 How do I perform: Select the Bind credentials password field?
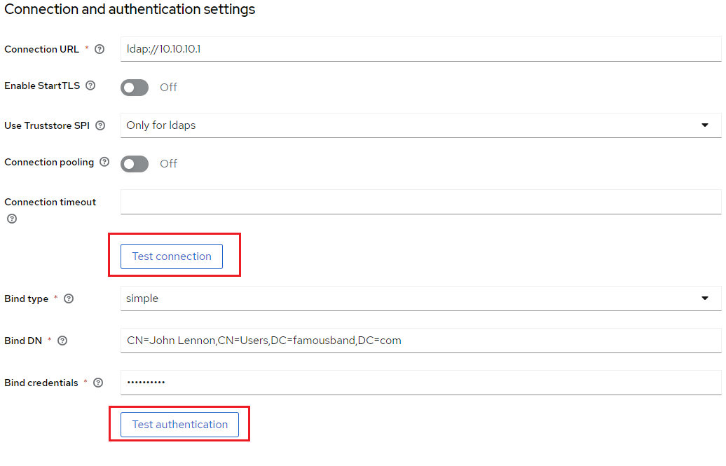(x=420, y=383)
